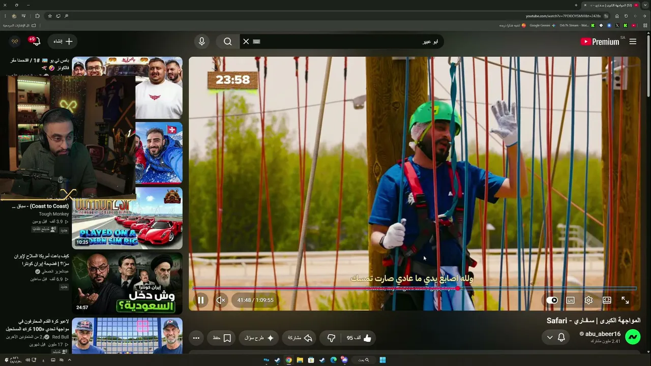Like the video with the thumbs-up button
Viewport: 651px width, 366px height.
click(359, 338)
